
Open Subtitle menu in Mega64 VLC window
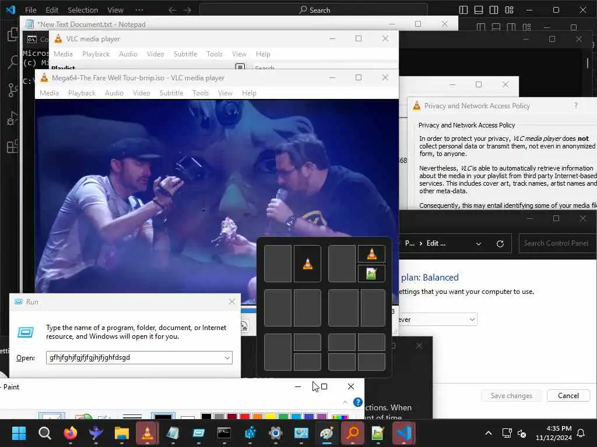(171, 93)
